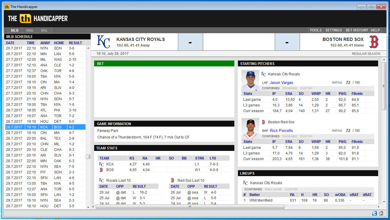Click Jason Vargas player photo
Screen dimensions: 390x220
pyautogui.click(x=250, y=80)
